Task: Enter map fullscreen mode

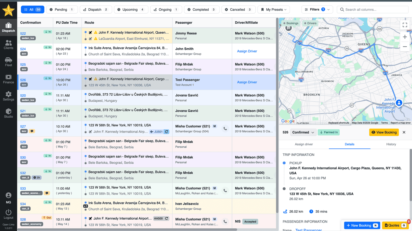Action: click(405, 25)
